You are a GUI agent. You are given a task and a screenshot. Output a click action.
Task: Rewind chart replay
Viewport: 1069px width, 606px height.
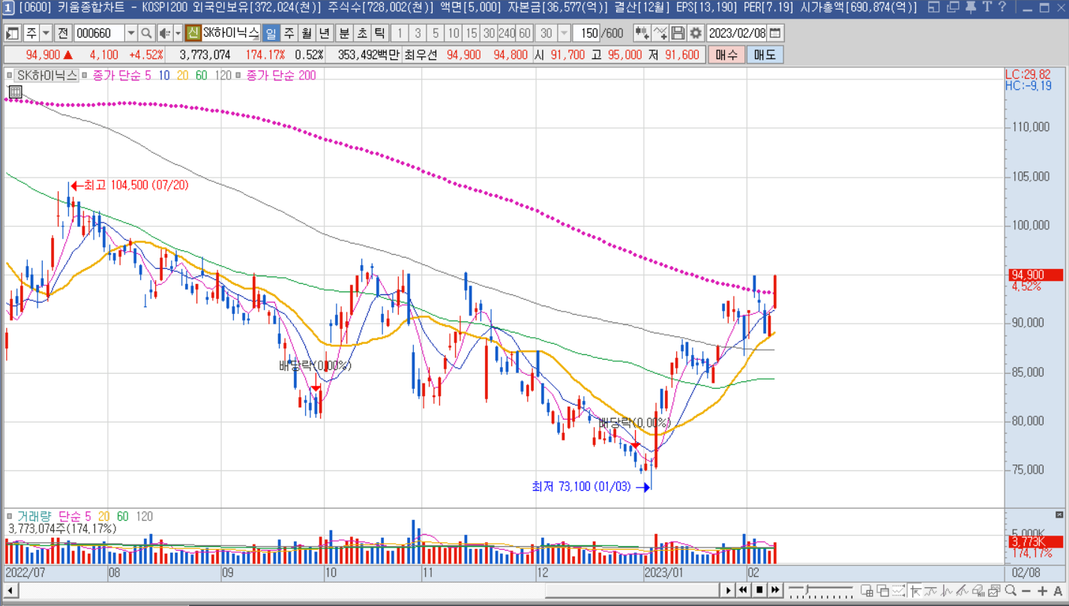(743, 590)
